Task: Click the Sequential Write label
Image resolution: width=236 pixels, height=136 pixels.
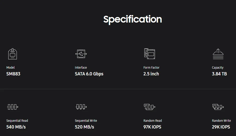Action: pos(86,121)
